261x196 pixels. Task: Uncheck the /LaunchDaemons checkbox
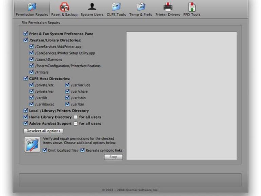(x=32, y=60)
